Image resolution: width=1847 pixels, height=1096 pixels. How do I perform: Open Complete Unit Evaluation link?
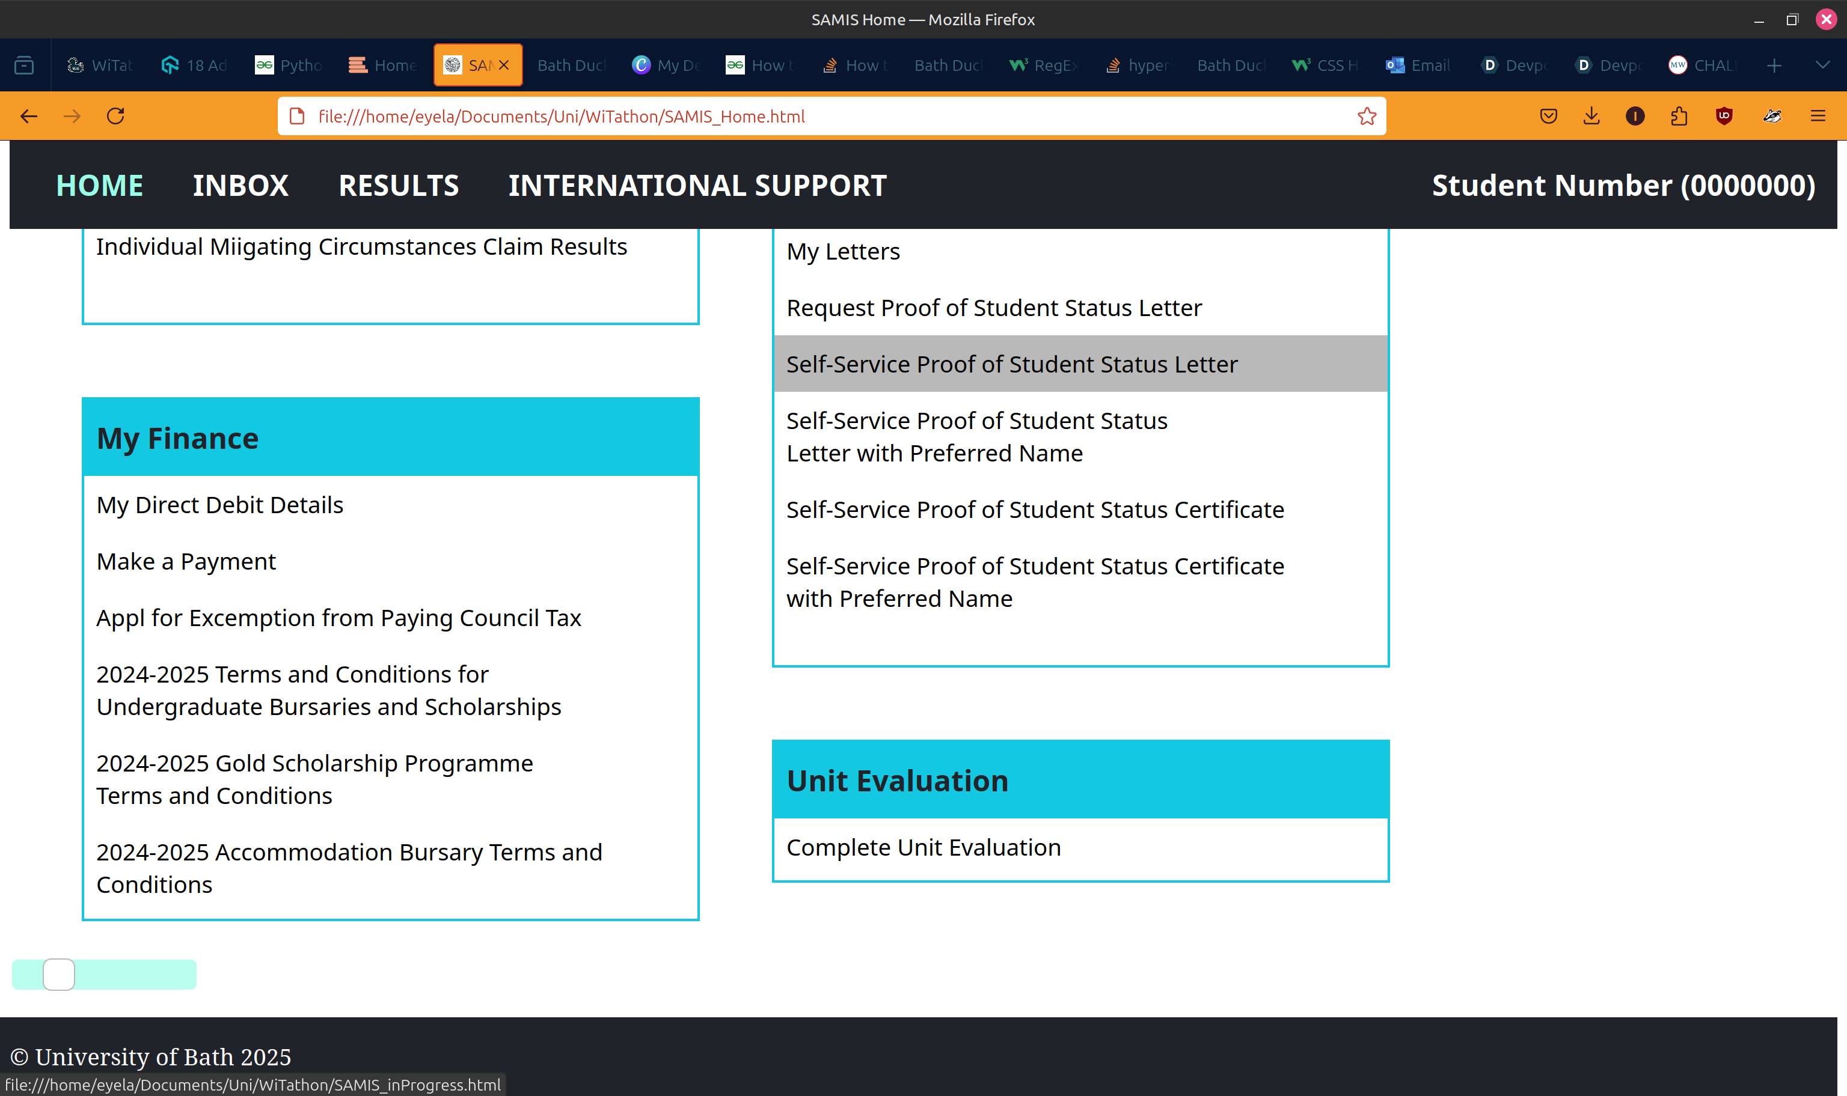coord(923,847)
